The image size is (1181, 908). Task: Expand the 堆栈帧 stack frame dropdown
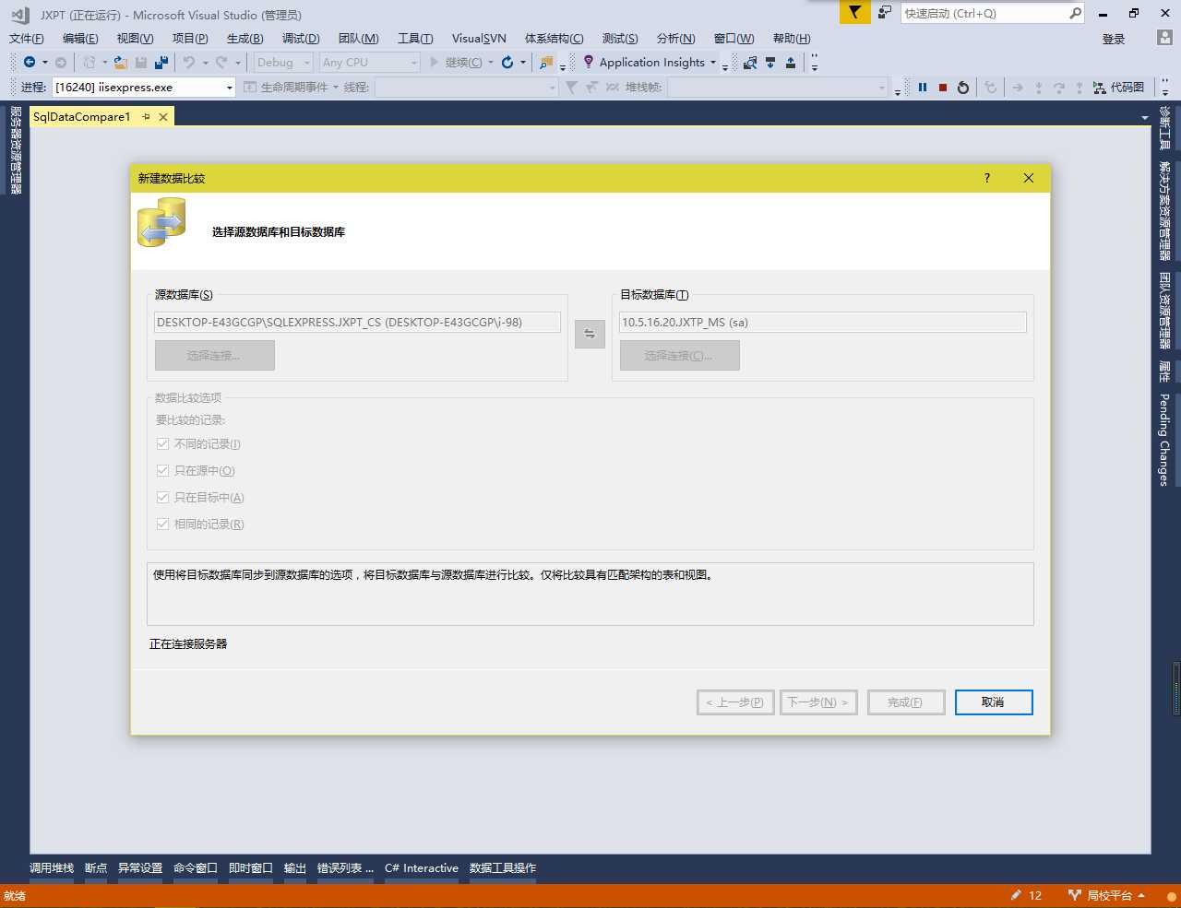coord(882,88)
